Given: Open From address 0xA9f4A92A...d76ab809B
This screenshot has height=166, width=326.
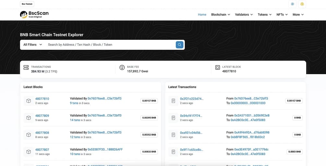Looking at the screenshot, I should (x=252, y=133).
